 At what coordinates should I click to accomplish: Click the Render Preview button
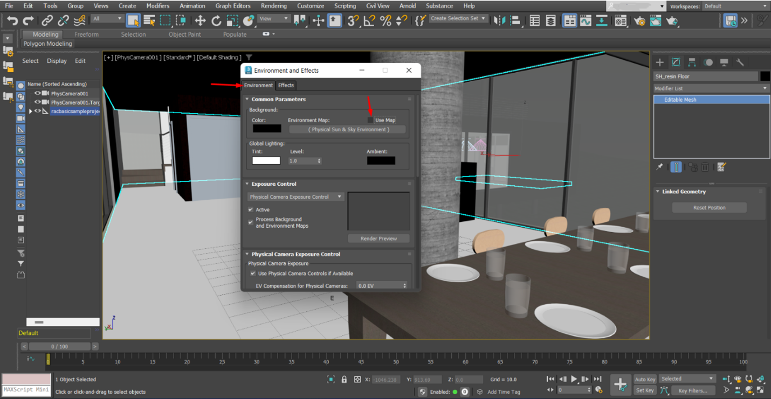pos(378,238)
